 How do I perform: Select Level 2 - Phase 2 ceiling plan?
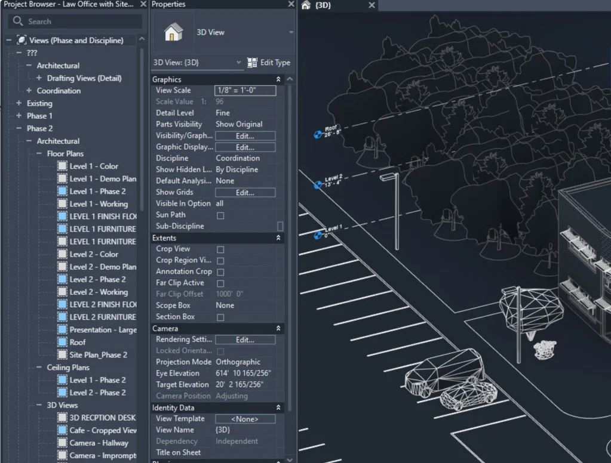click(97, 393)
